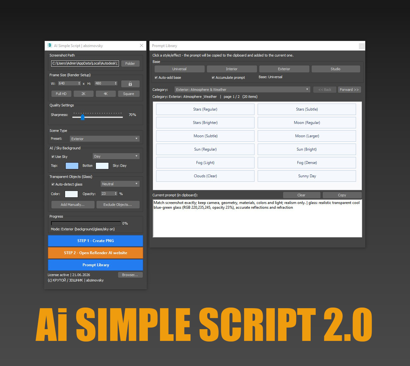
Task: Click the progress bar
Action: tap(86, 223)
